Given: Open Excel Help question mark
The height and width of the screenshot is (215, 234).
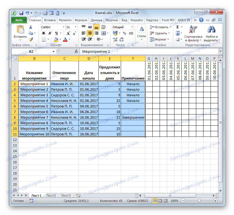Looking at the screenshot, I should coord(201,20).
